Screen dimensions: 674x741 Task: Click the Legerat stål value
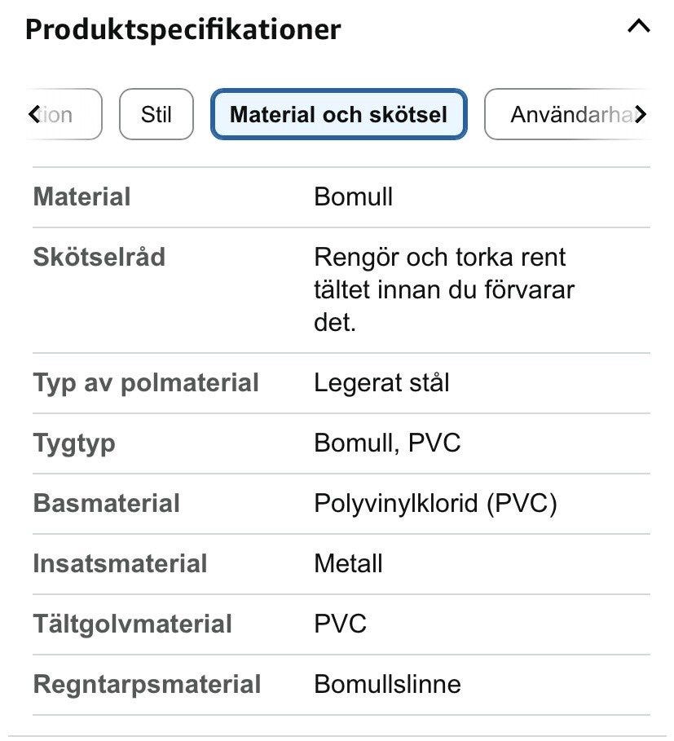pos(381,383)
